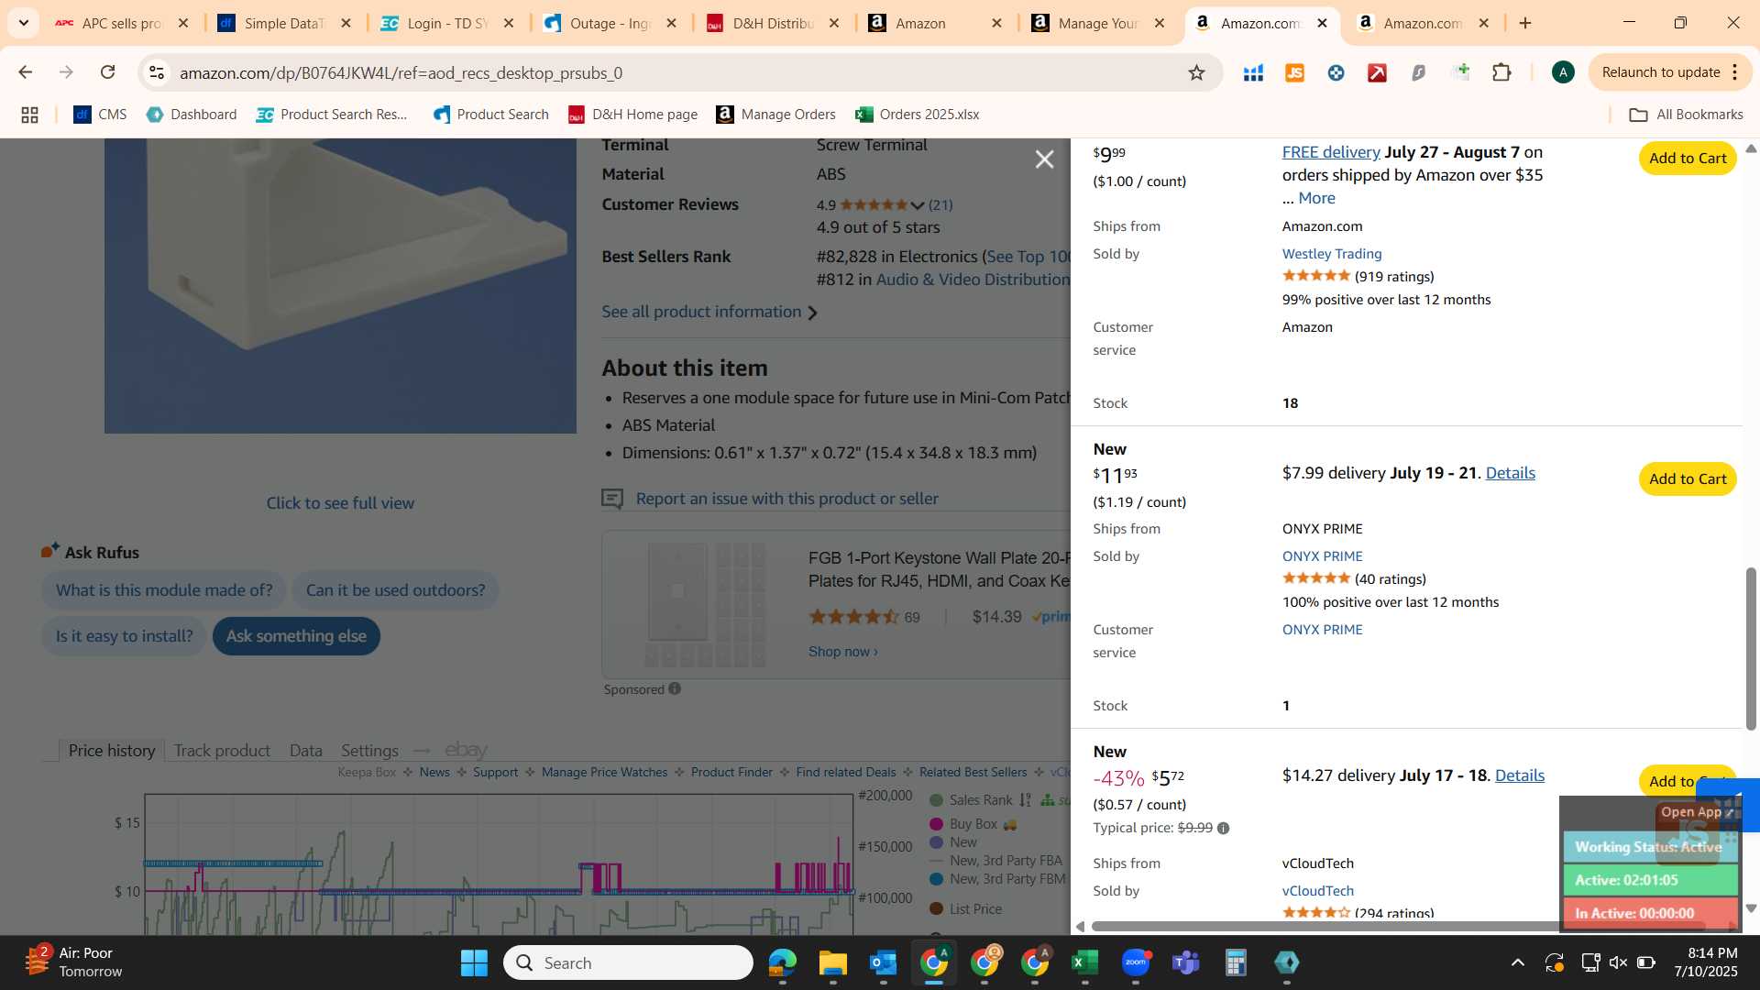View site information icon in address bar
The width and height of the screenshot is (1760, 990).
coord(157,72)
